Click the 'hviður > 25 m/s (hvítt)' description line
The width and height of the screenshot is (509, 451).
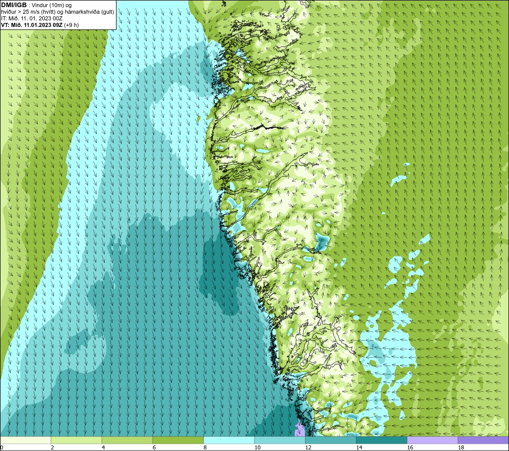(x=58, y=12)
